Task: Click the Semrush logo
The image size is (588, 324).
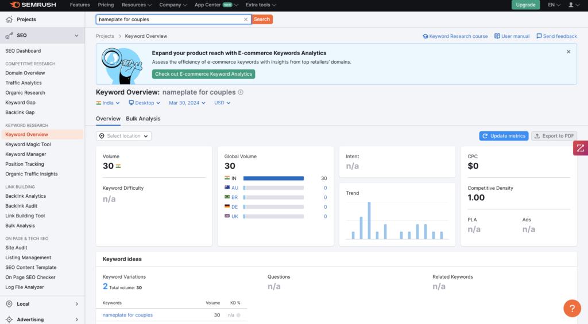Action: coord(33,5)
